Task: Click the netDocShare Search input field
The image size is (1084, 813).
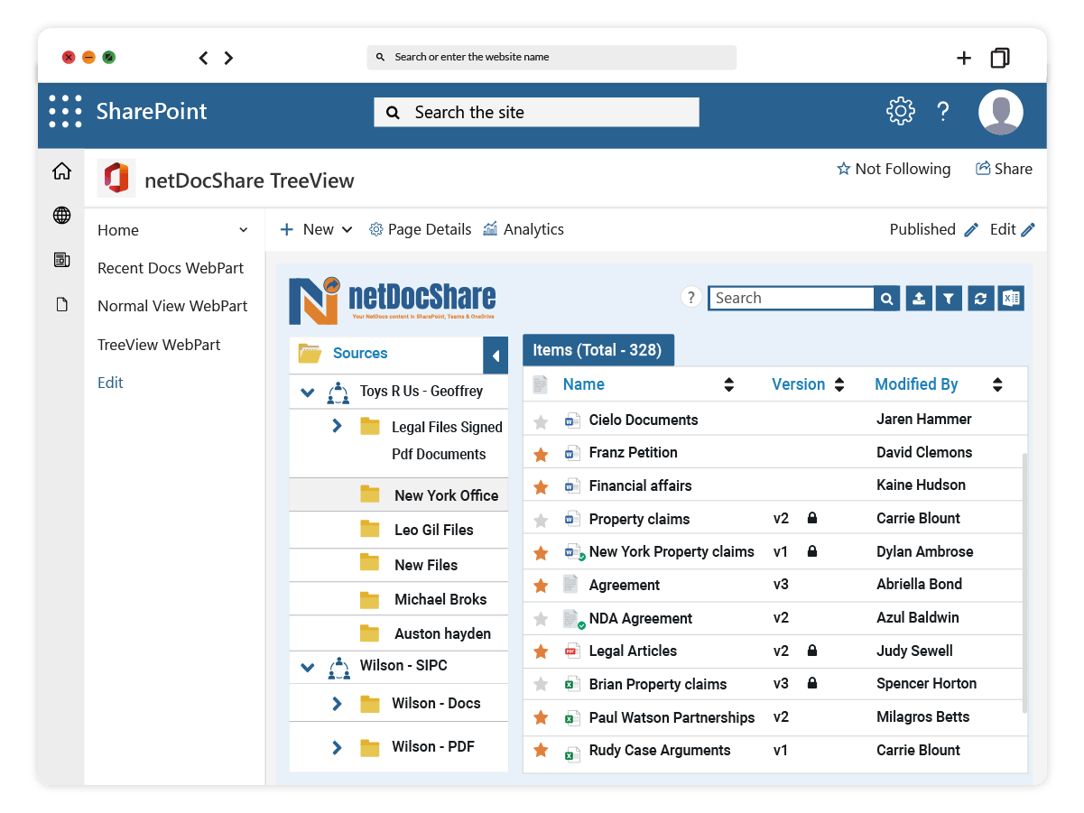Action: click(791, 299)
